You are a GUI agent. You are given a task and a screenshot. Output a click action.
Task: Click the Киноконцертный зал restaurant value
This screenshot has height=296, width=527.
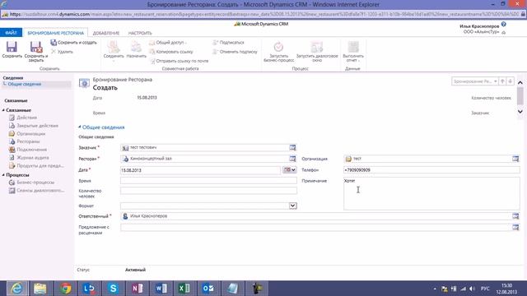click(151, 159)
